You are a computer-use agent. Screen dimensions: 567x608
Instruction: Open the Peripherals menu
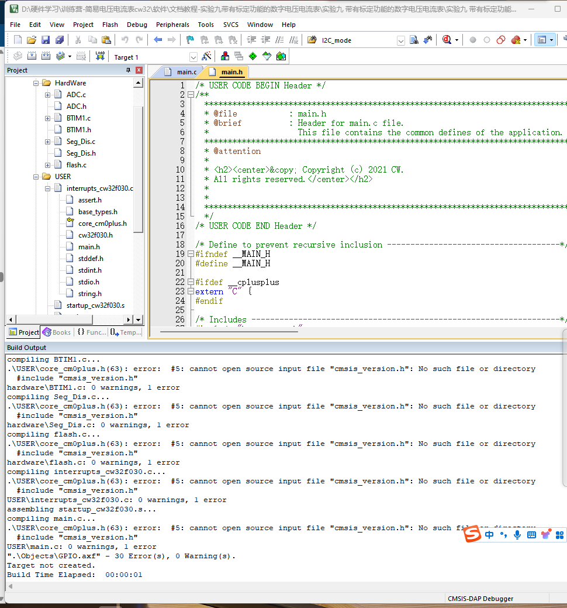(x=172, y=25)
